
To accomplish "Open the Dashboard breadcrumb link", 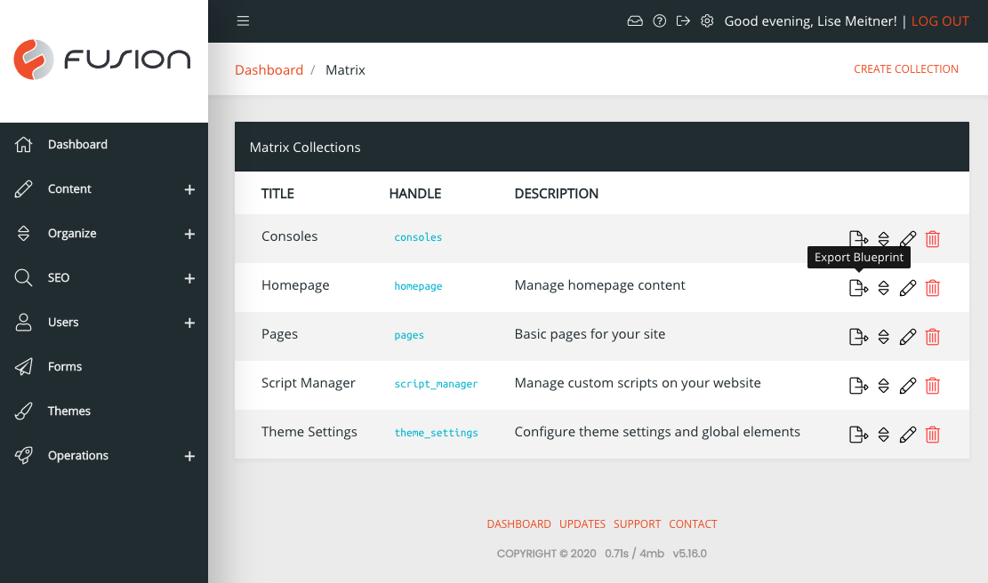I will click(x=269, y=69).
